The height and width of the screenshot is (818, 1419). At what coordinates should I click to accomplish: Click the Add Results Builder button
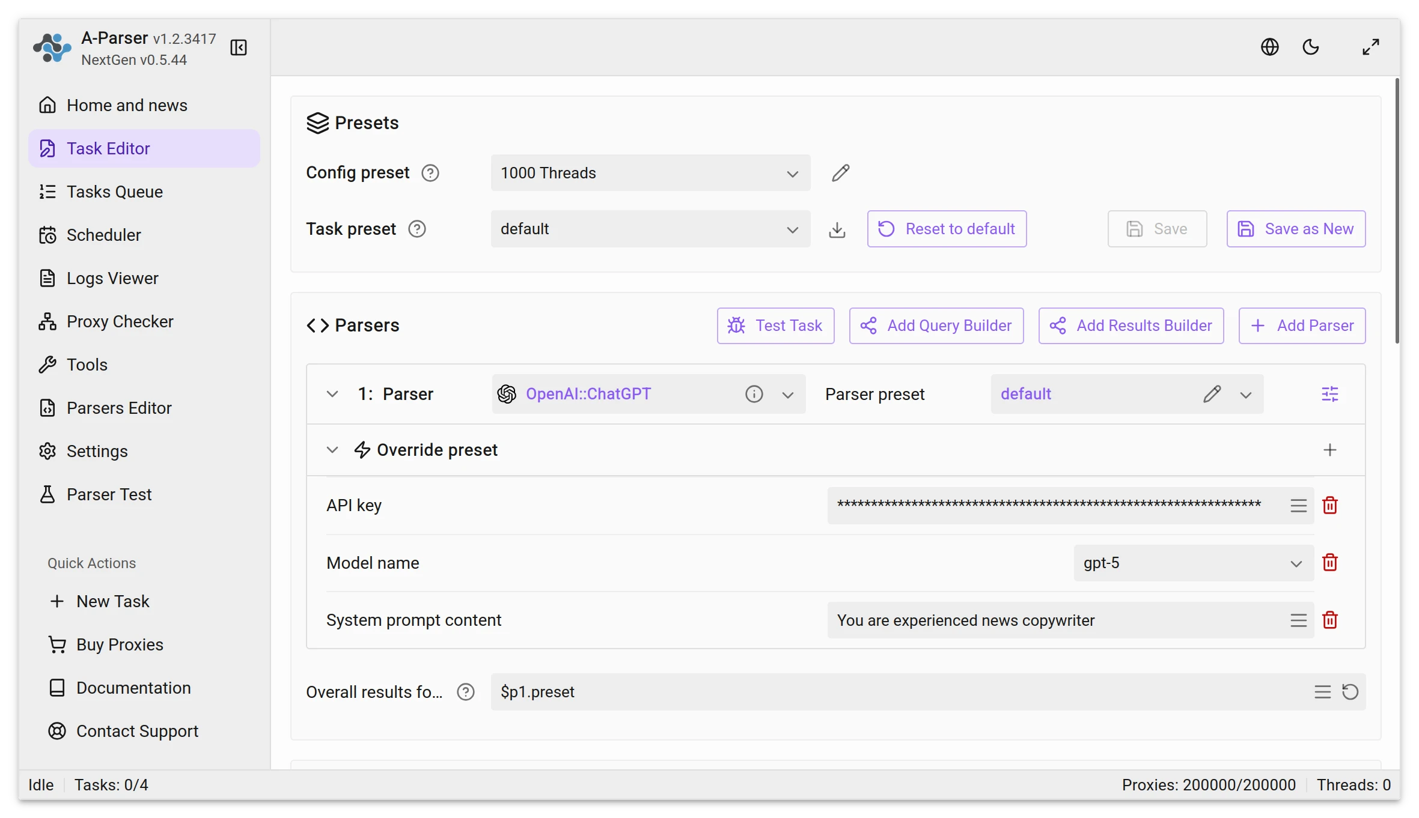coord(1131,326)
